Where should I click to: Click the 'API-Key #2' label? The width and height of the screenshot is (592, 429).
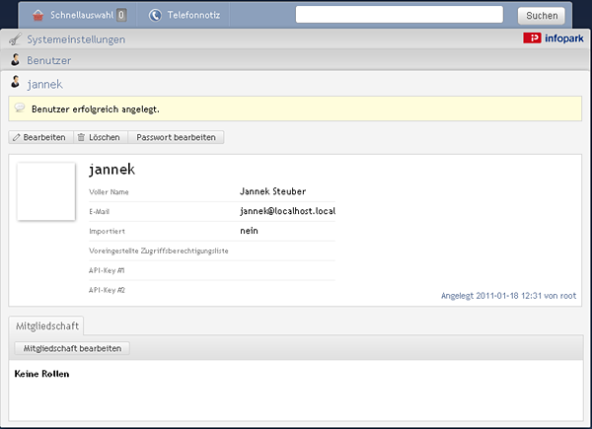107,290
